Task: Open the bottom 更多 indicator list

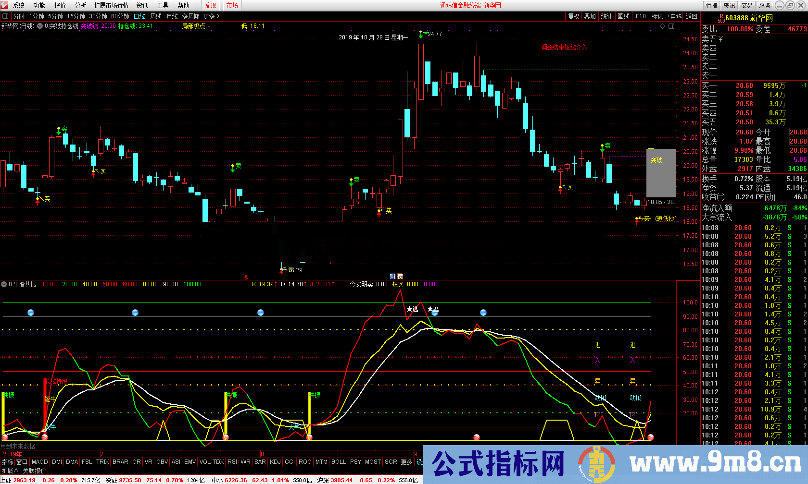Action: point(406,461)
